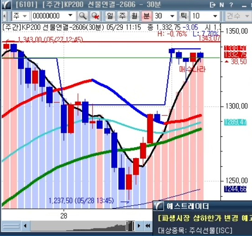This screenshot has width=252, height=236.
Task: Click the 틱 tick chart button
Action: (184, 16)
